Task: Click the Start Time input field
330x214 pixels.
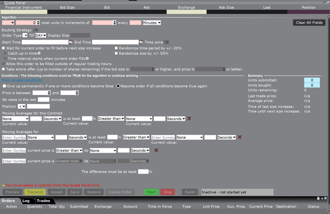Action: [x=45, y=42]
